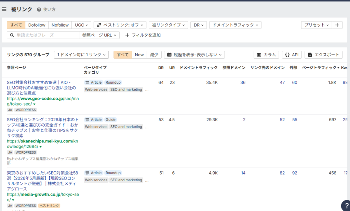Click 外部 links value 60

point(295,83)
